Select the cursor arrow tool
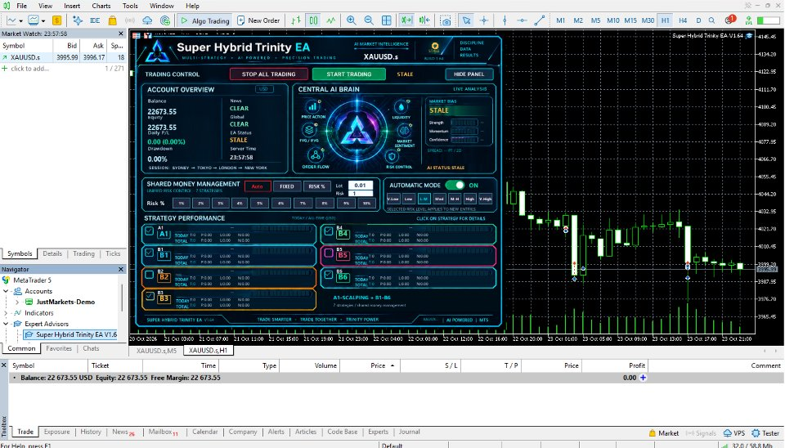Image resolution: width=785 pixels, height=448 pixels. [x=467, y=20]
